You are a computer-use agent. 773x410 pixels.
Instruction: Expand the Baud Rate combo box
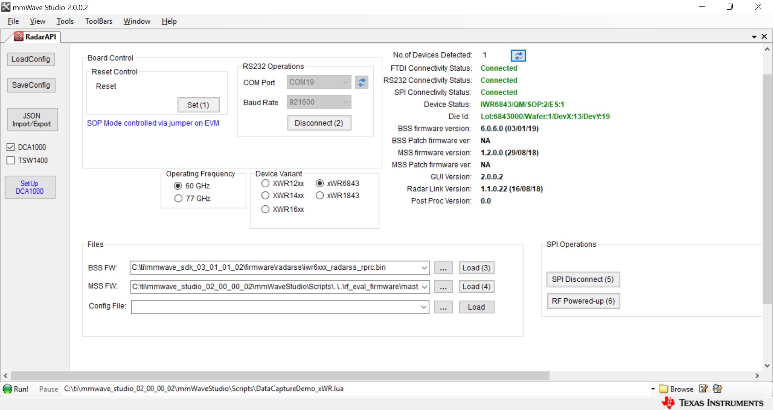pyautogui.click(x=345, y=102)
